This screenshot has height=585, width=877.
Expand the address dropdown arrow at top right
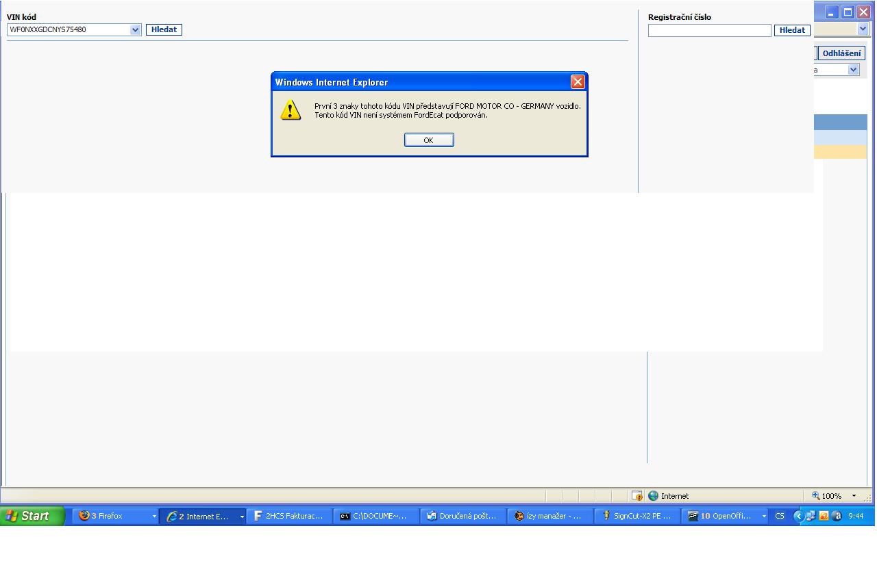(862, 29)
